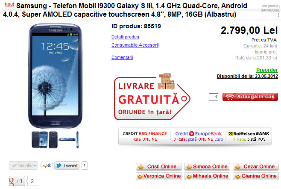Click the Îmi place like button
Viewport: 281px width, 189px height.
23,165
